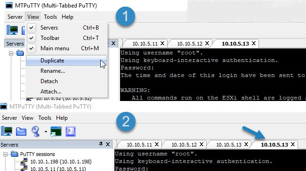Screen dimensions: 306x171
Task: Close the 10.10.5.13 tab in upper window
Action: (x=253, y=43)
